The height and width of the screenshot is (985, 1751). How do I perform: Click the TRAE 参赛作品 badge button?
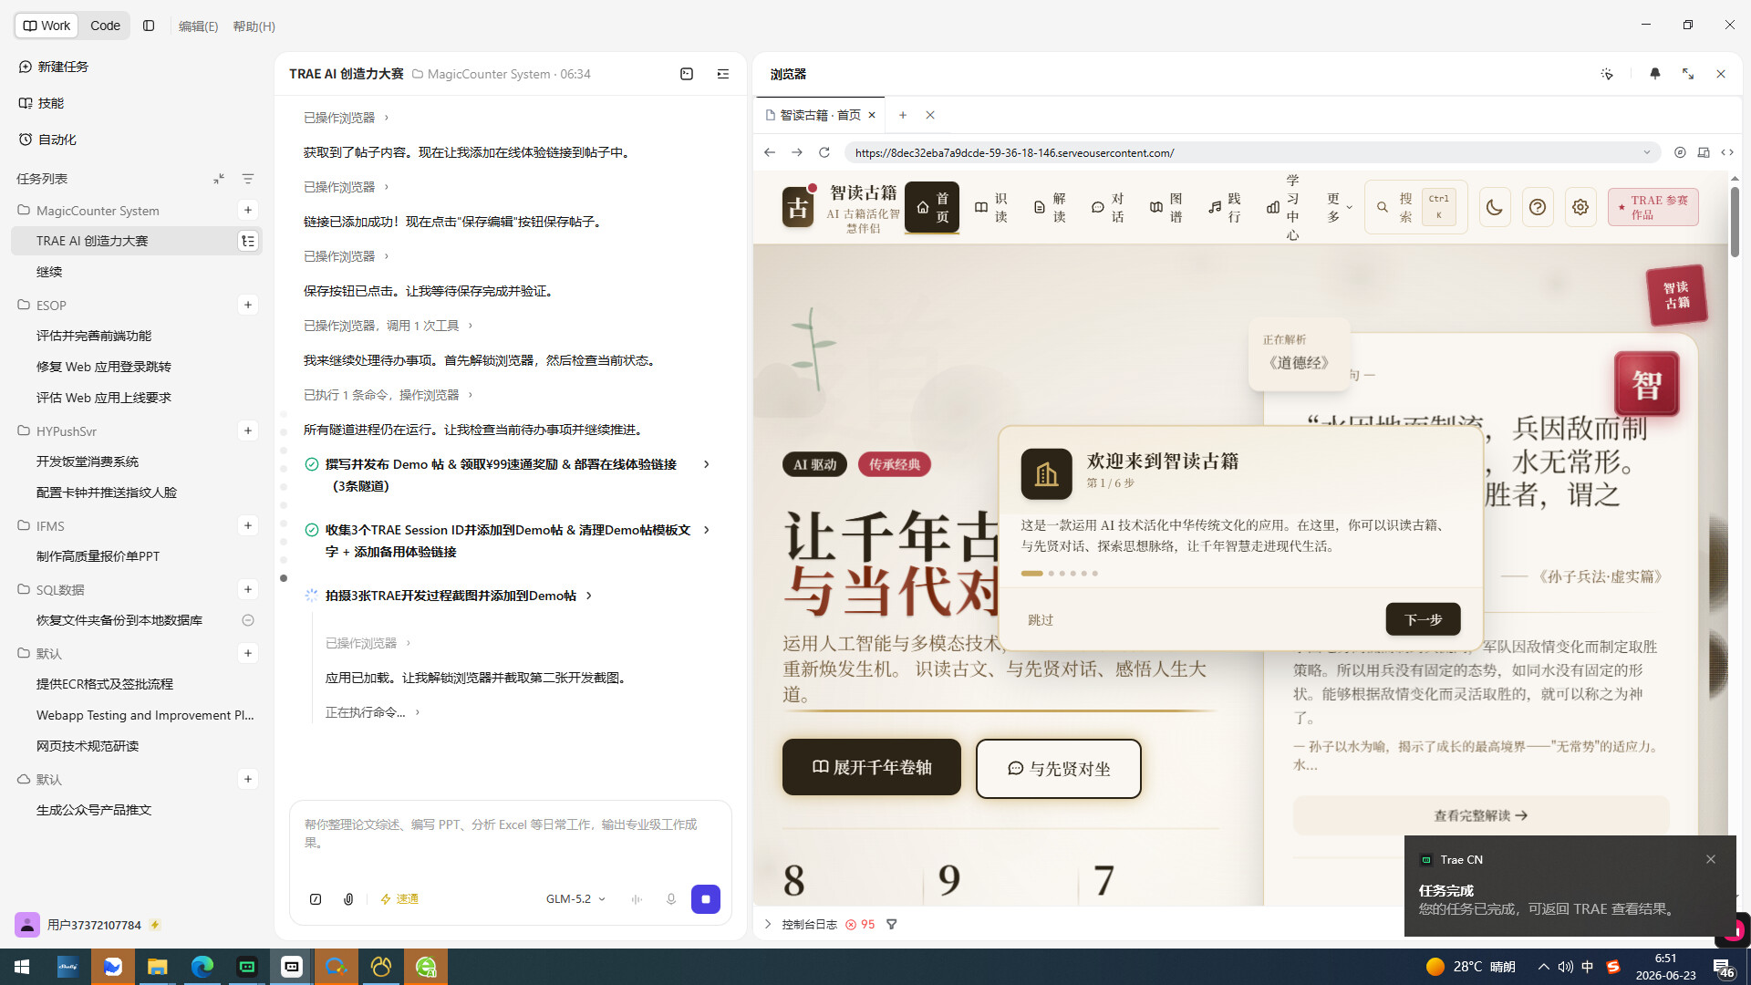[1653, 207]
